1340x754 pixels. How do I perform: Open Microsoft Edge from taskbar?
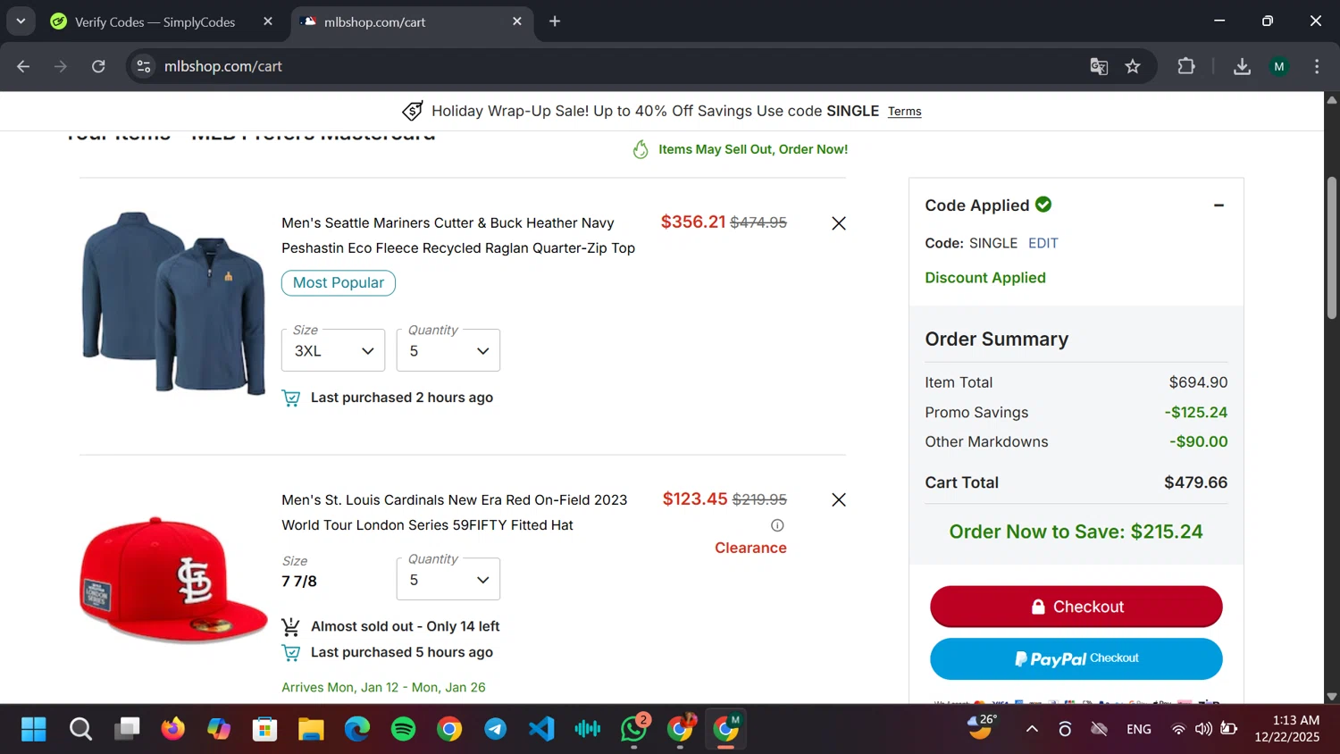coord(357,729)
